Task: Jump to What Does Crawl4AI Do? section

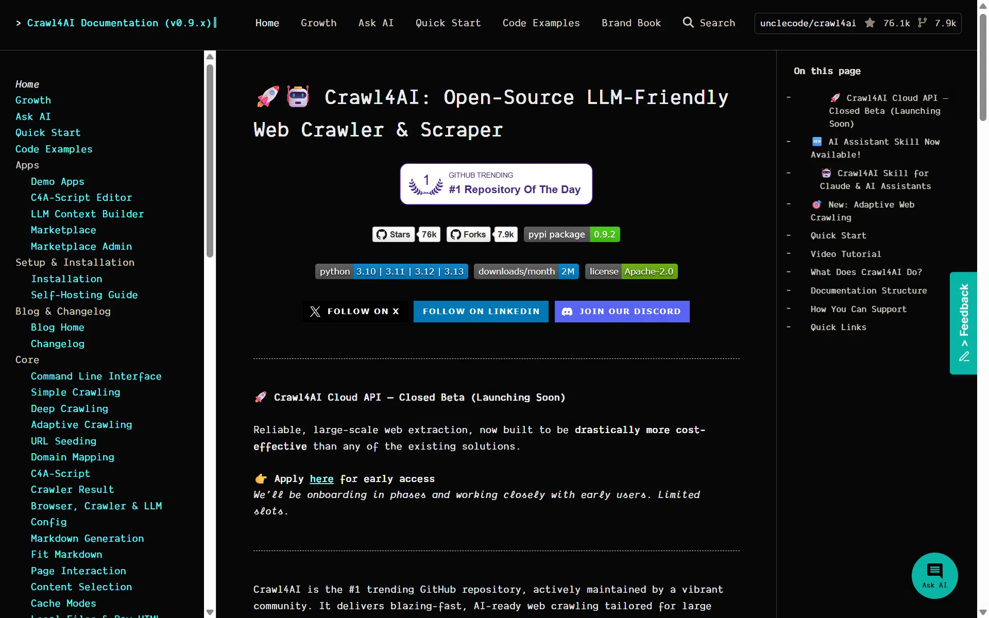Action: tap(866, 272)
